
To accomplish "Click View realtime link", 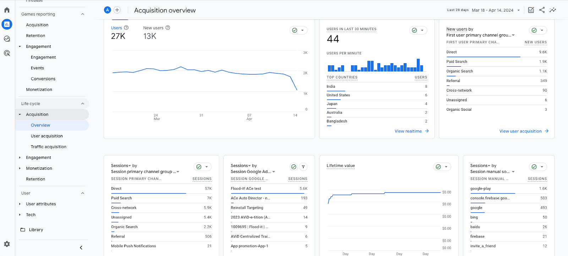I will tap(411, 131).
